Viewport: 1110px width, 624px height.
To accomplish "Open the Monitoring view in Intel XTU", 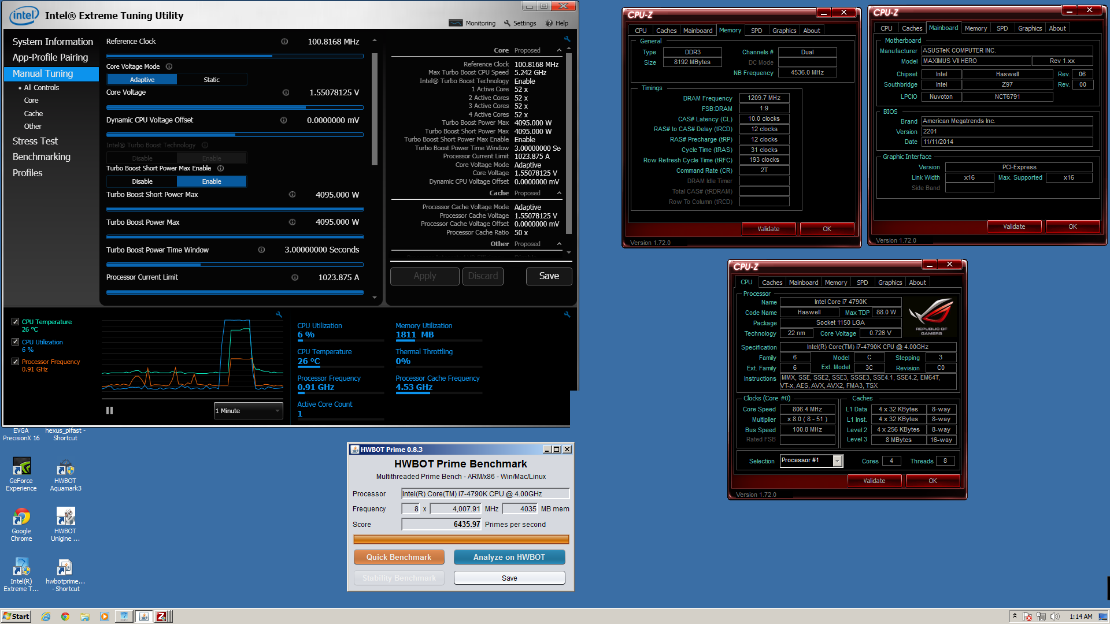I will (x=472, y=23).
